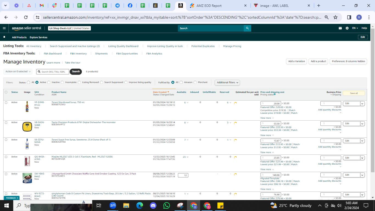Image resolution: width=375 pixels, height=211 pixels.
Task: Open the FBA Inventory tool
Action: [x=79, y=54]
